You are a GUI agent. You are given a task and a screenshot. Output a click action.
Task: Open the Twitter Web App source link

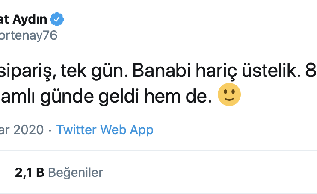(105, 130)
